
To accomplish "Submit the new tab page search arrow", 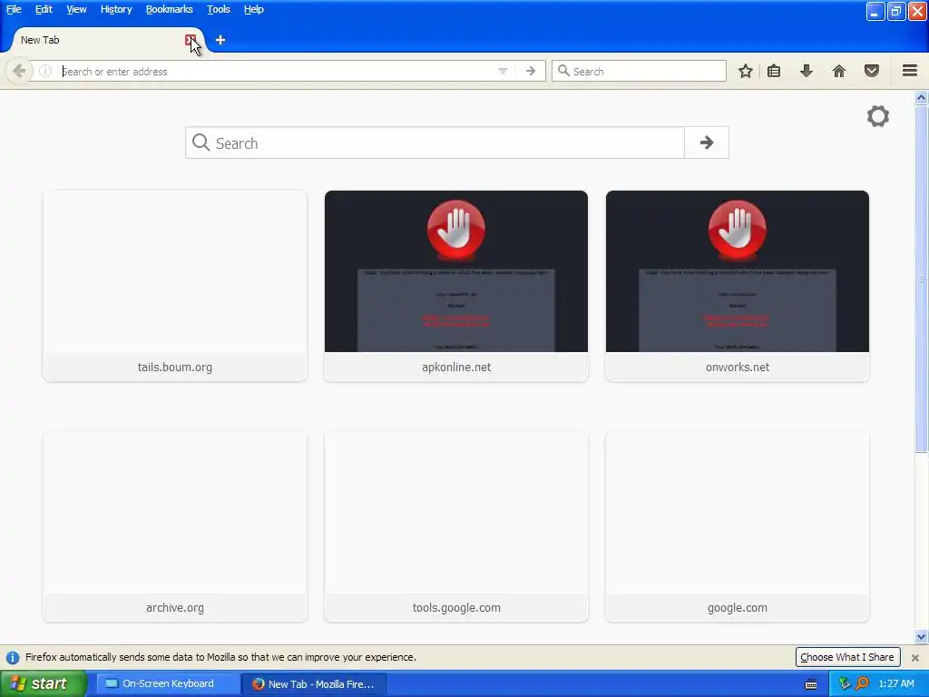I will 706,142.
